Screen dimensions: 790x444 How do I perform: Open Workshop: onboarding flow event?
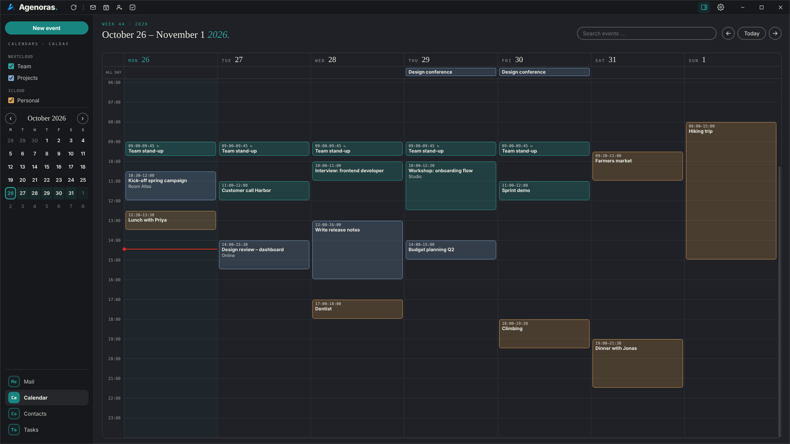451,186
